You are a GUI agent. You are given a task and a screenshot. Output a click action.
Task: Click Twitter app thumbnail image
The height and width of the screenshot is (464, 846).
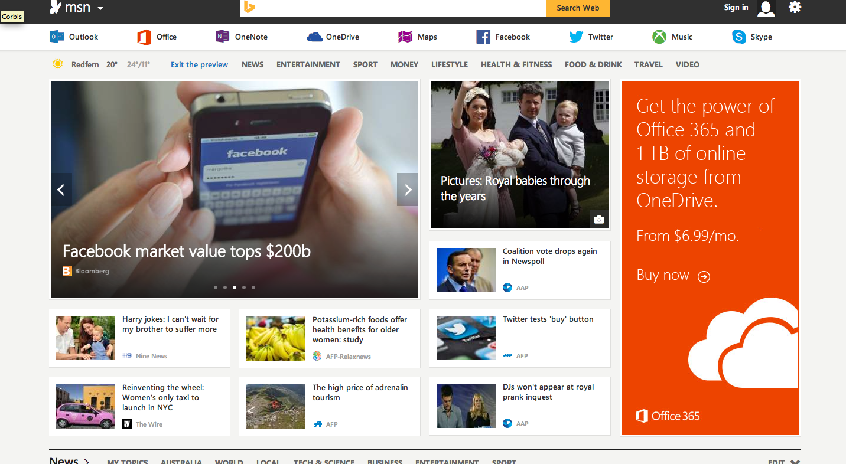(466, 338)
